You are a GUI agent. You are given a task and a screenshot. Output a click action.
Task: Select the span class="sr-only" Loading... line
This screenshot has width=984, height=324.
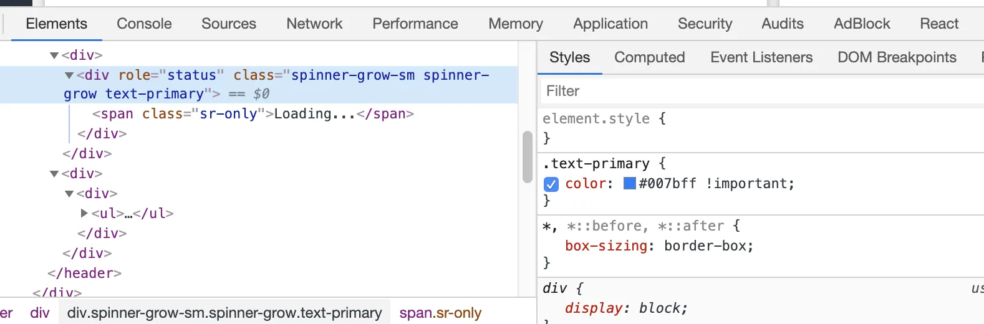tap(253, 114)
